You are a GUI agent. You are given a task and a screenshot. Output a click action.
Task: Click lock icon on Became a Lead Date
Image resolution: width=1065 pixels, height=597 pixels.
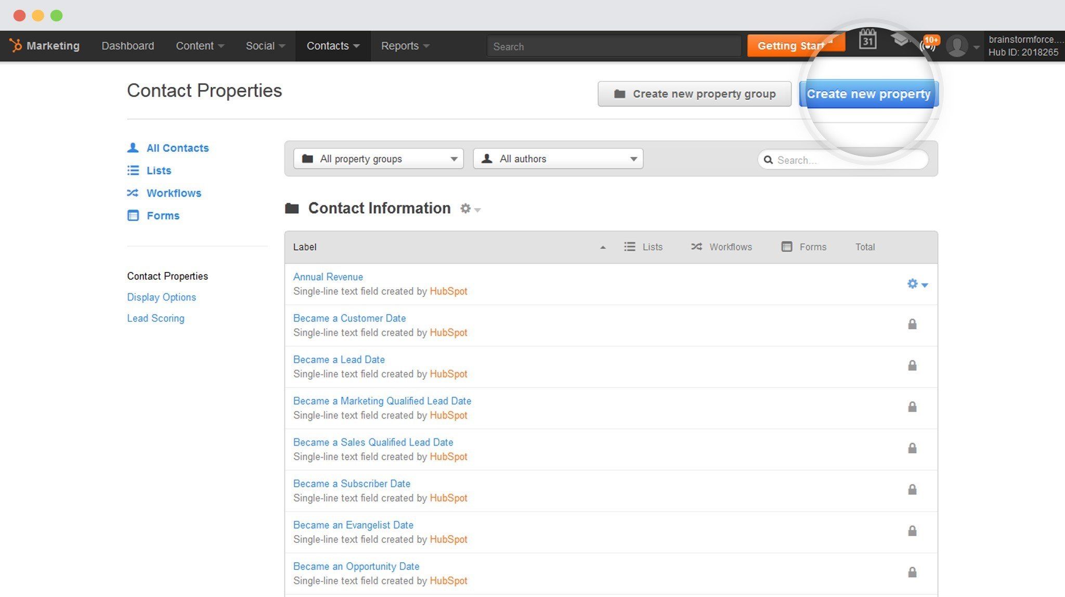click(x=912, y=365)
